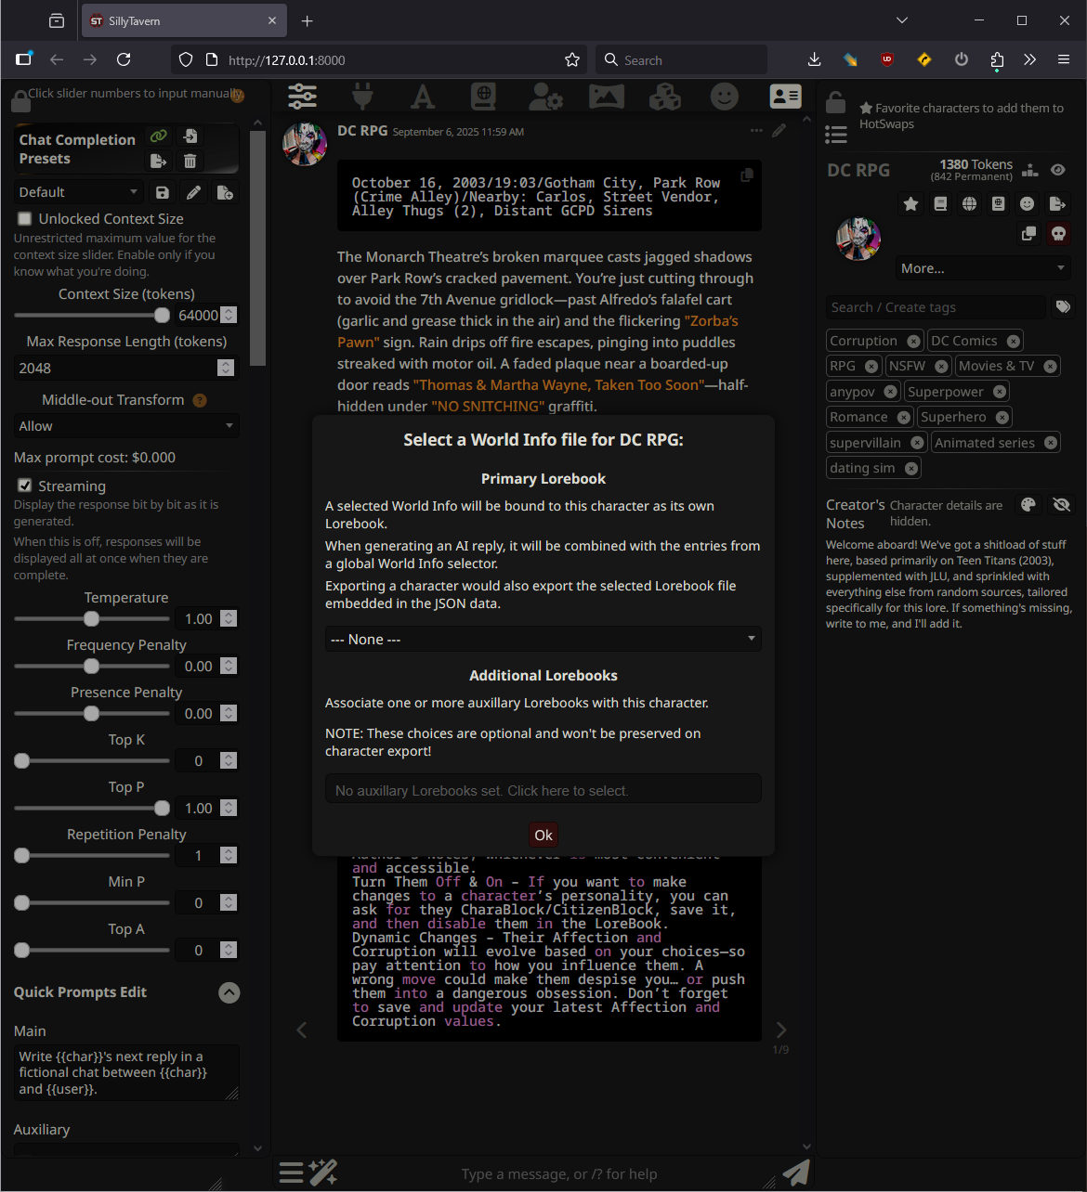
Task: Click the import preset file icon
Action: 190,136
